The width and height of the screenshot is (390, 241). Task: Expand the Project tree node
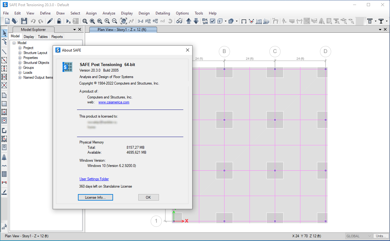(x=20, y=48)
